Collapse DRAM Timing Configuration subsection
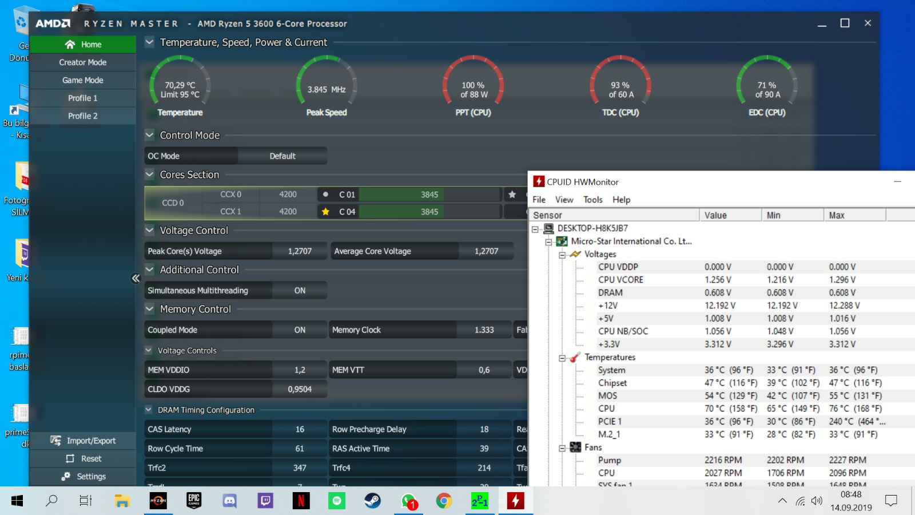 149,410
